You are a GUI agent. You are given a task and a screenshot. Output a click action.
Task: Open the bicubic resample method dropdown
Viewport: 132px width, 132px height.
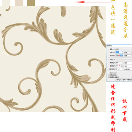pos(124,80)
